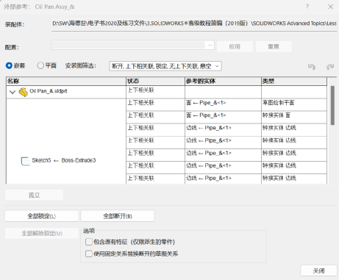Screen dimensions: 339x280
Task: Click the first 面 ← Pipe_&<1> cell
Action: coord(223,105)
